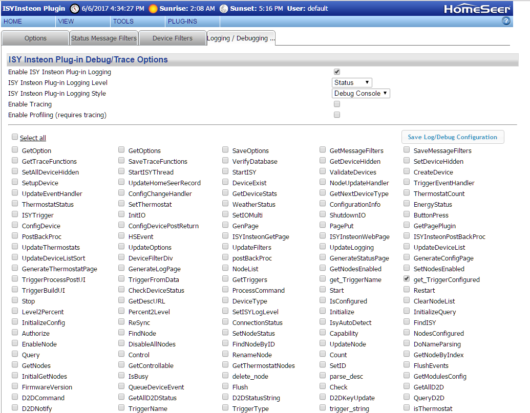This screenshot has height=413, width=530.
Task: Check the GetOption checkbox
Action: pos(14,149)
